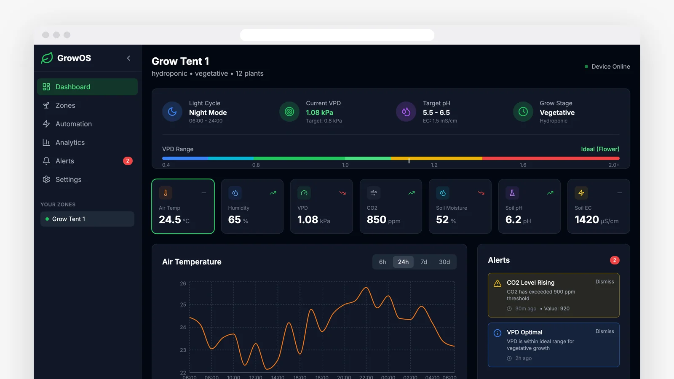Click the GrowOS leaf logo icon
Viewport: 674px width, 379px height.
pyautogui.click(x=47, y=58)
